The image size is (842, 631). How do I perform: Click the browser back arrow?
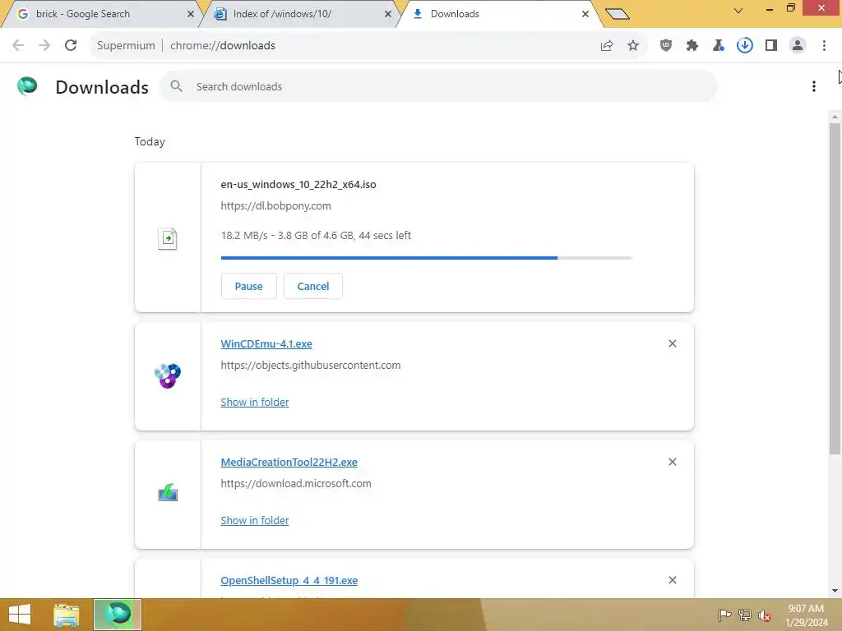(x=18, y=46)
